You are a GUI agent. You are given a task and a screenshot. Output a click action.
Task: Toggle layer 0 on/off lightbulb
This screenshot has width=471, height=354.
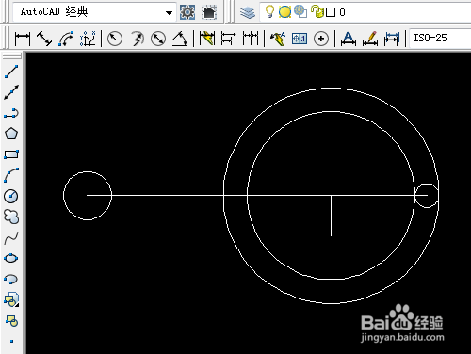(269, 11)
